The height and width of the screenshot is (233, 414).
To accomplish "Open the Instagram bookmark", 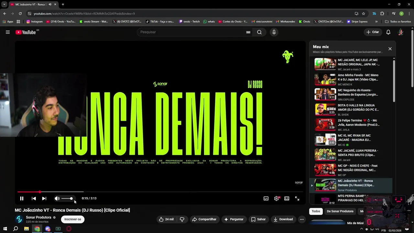I will pos(34,22).
